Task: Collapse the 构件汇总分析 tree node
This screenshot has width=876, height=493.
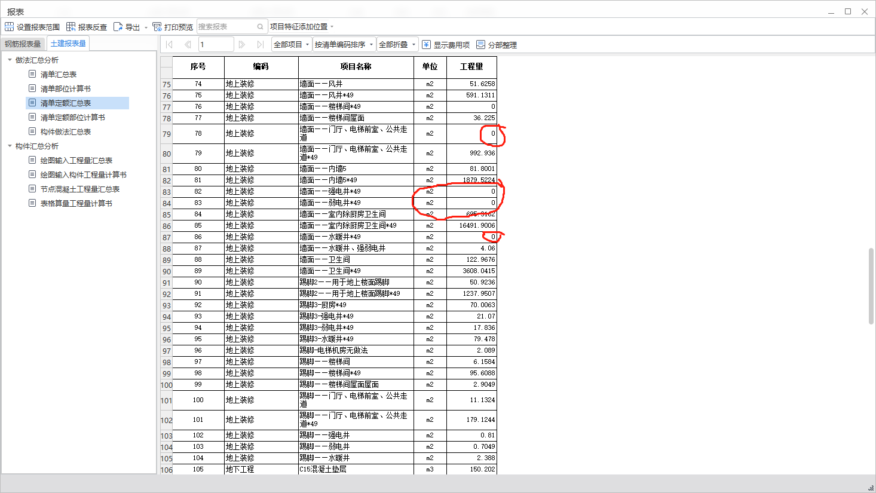Action: pos(10,146)
